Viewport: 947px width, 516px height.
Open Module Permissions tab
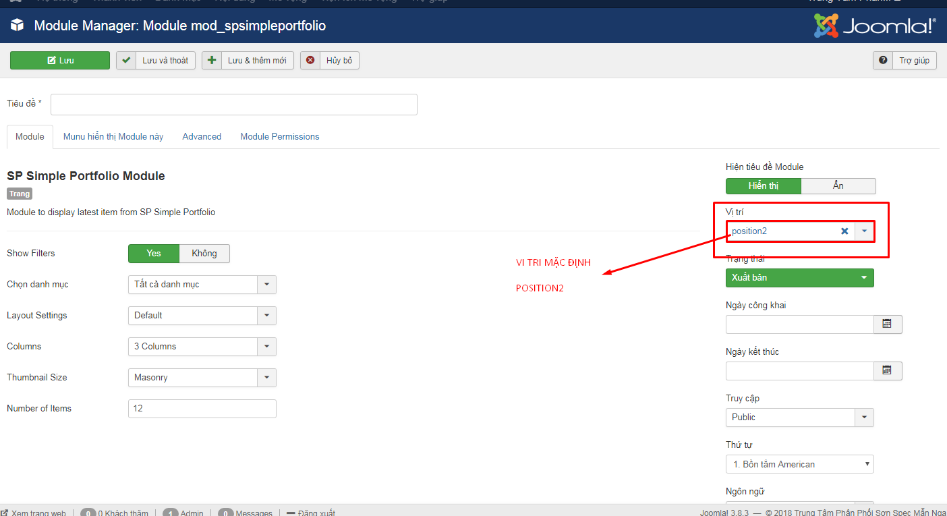click(280, 136)
